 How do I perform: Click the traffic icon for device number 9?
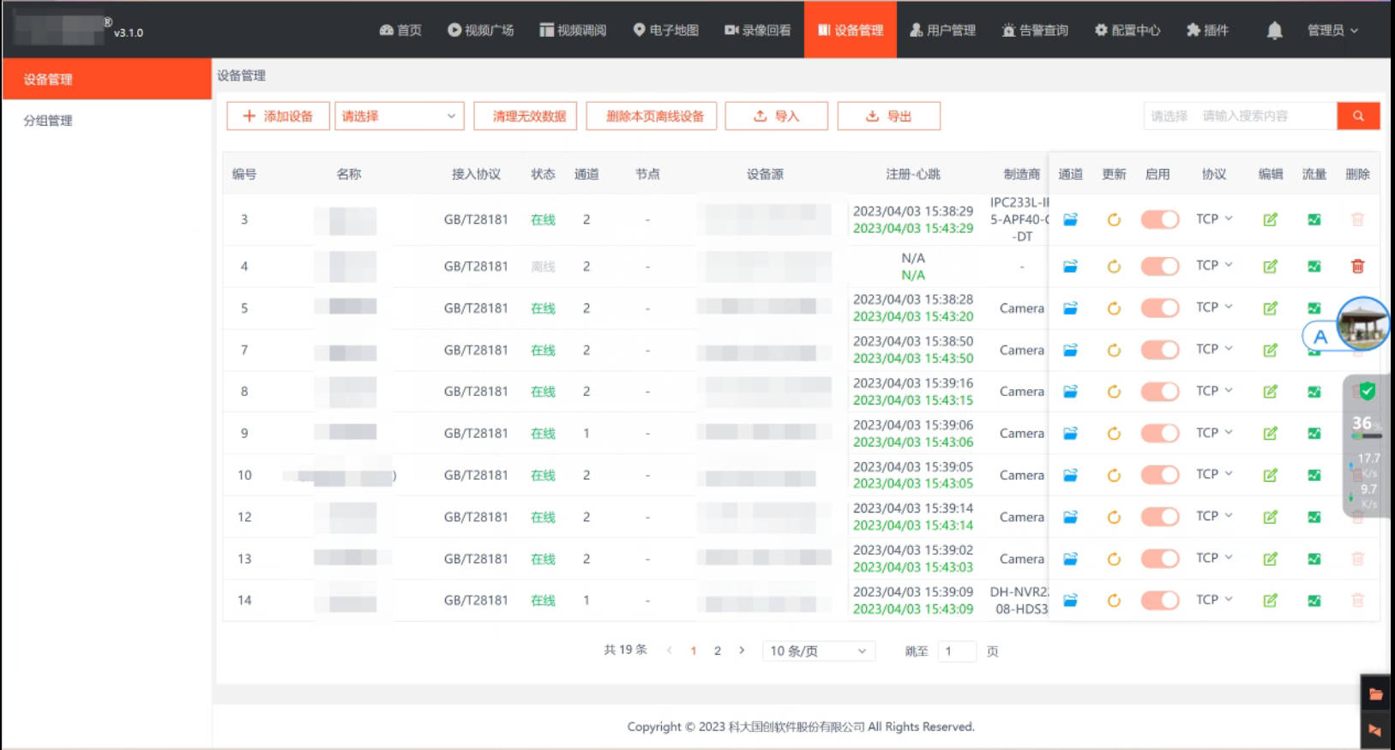pyautogui.click(x=1314, y=434)
